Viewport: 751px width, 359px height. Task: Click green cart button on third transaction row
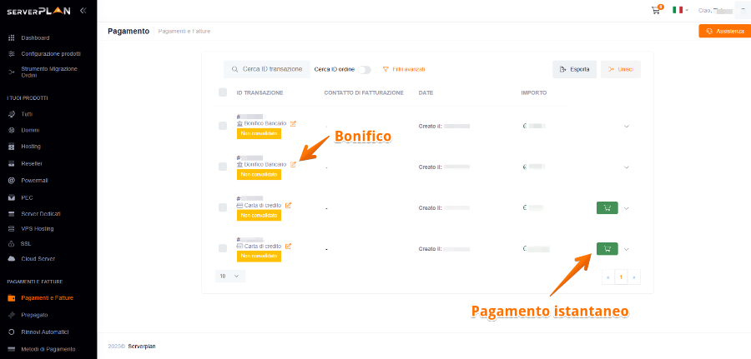[607, 207]
